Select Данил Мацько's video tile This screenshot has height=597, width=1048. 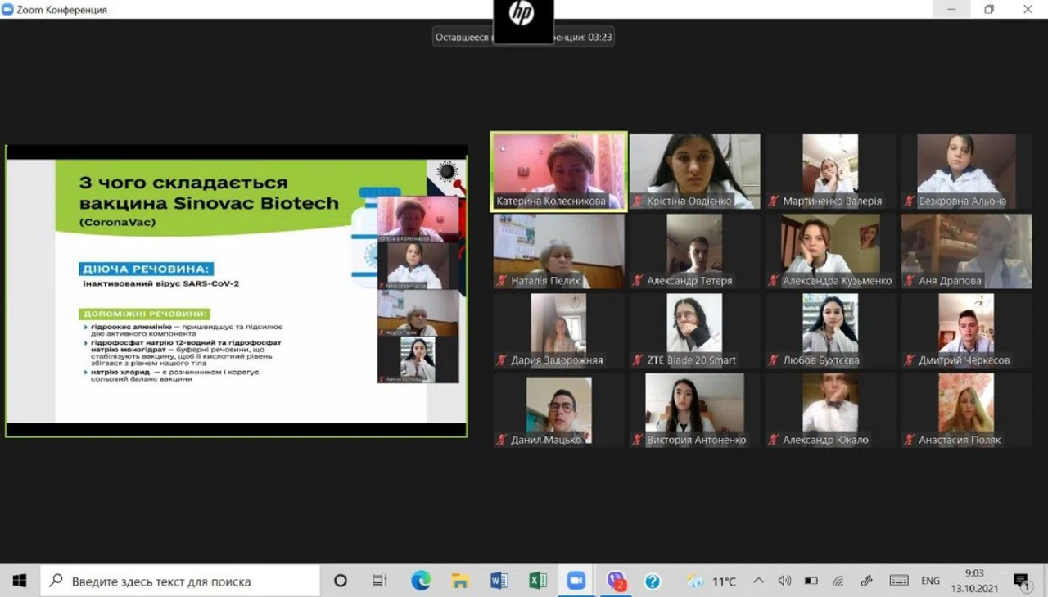click(x=559, y=410)
